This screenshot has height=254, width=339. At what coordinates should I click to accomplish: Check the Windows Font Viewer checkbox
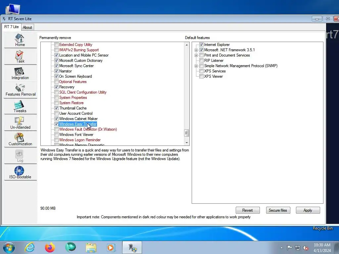(56, 135)
